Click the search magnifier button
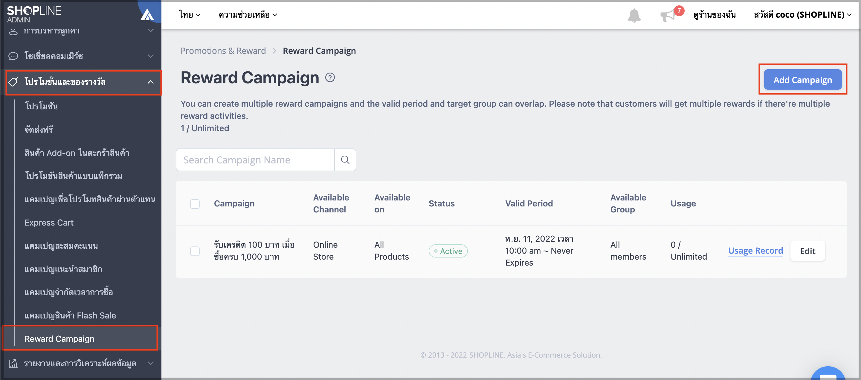 pos(345,160)
